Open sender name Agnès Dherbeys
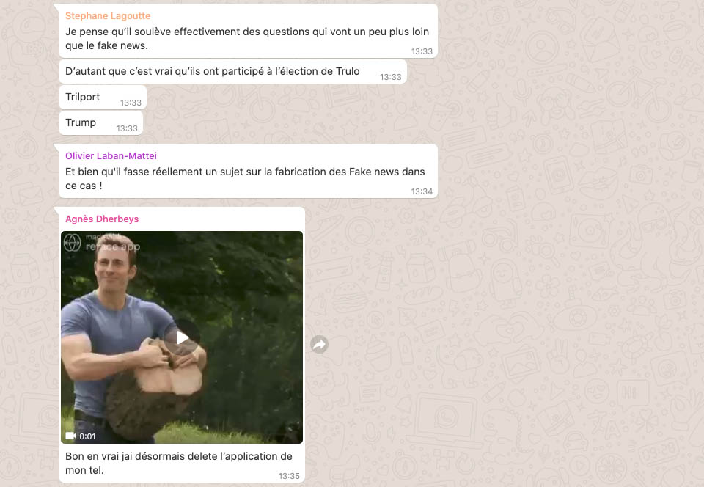704x487 pixels. click(x=102, y=219)
